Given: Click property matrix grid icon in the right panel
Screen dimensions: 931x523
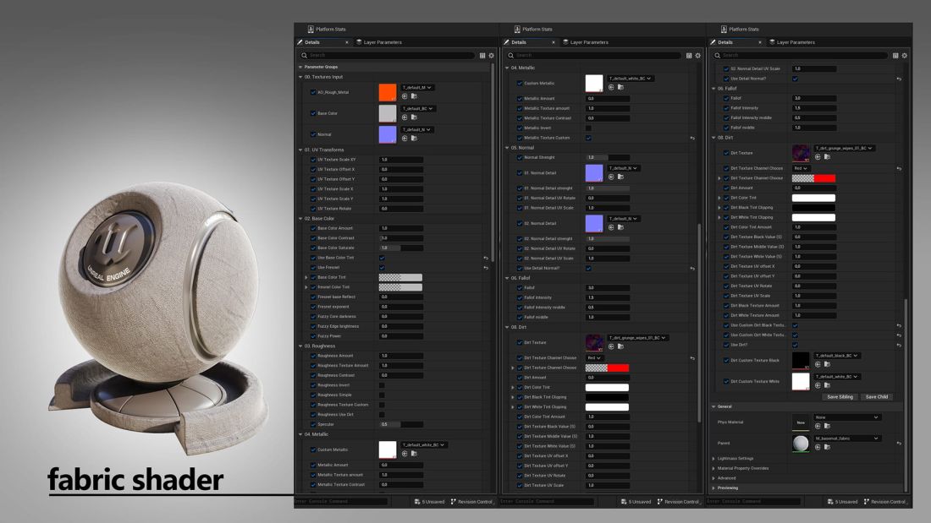Looking at the screenshot, I should click(x=895, y=55).
